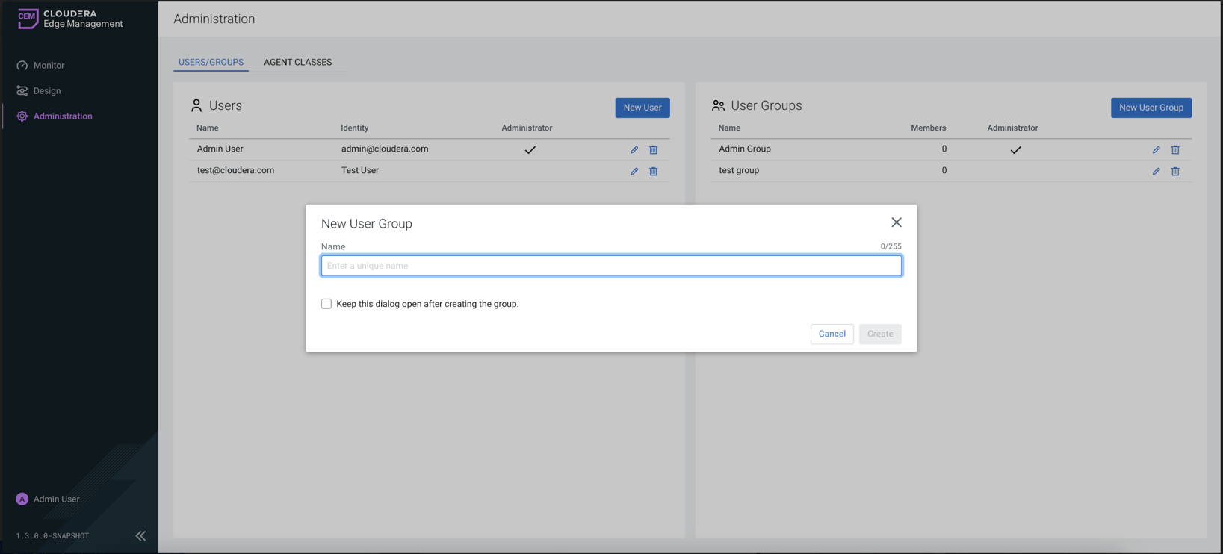Delete the Admin Group entry
The width and height of the screenshot is (1223, 554).
coord(1175,150)
